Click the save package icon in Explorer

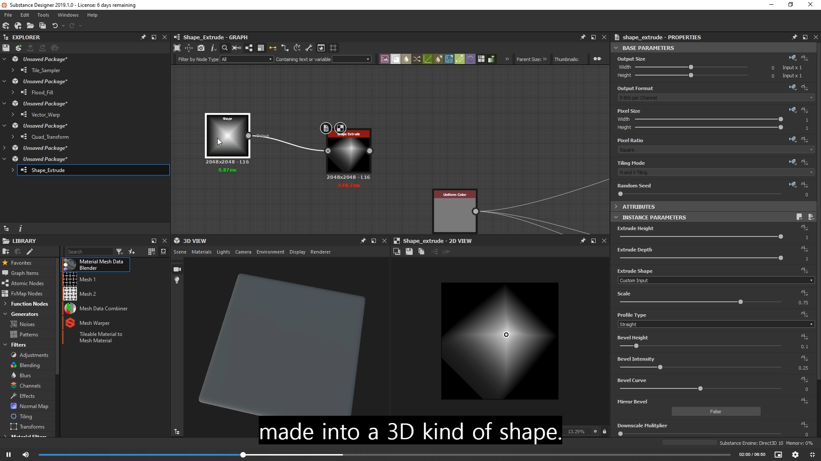(x=6, y=48)
